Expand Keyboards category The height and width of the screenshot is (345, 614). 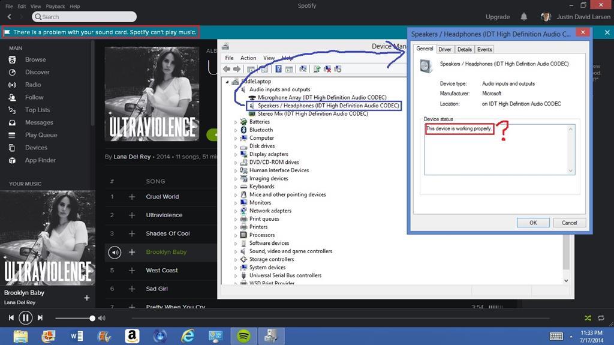point(236,187)
